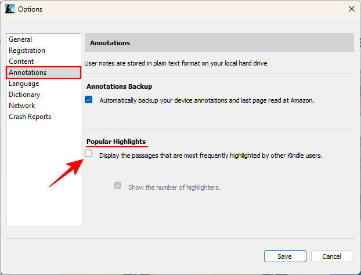The width and height of the screenshot is (361, 275).
Task: Show the Network options
Action: coord(21,106)
